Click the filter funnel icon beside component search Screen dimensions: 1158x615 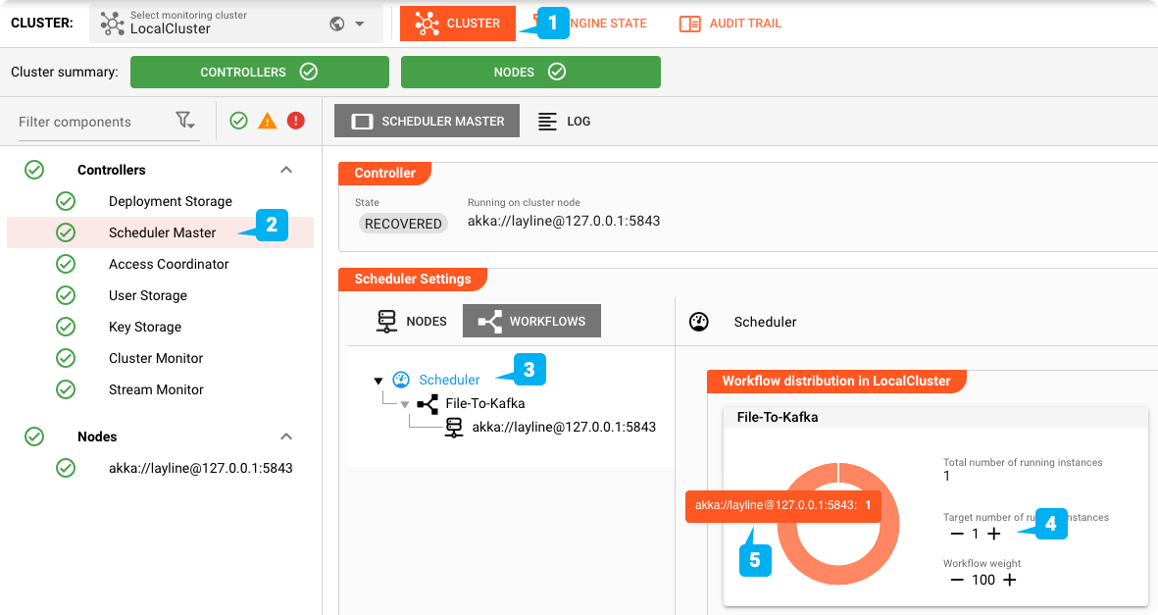click(x=185, y=121)
